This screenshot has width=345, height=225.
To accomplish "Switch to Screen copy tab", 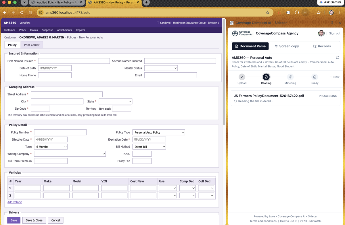I will [287, 46].
